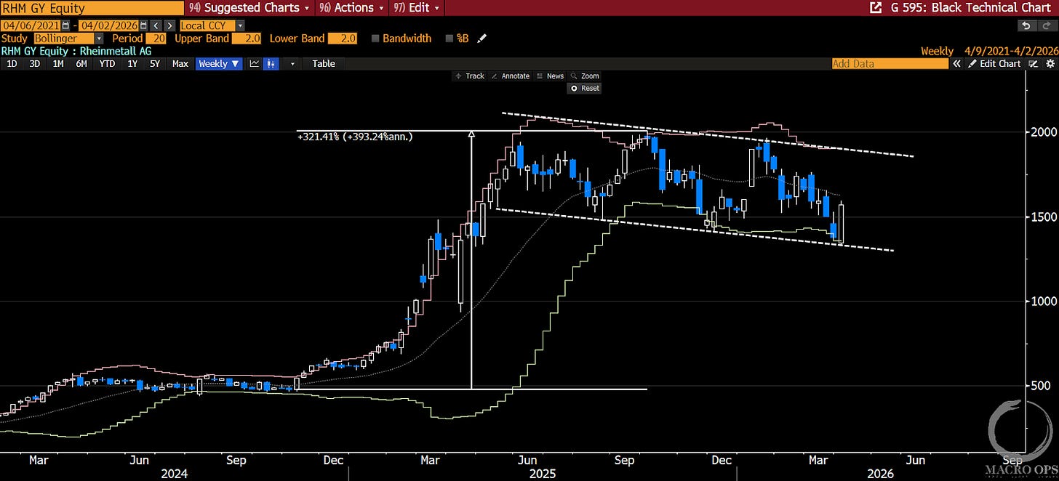Open the end date calendar picker icon

pyautogui.click(x=143, y=25)
